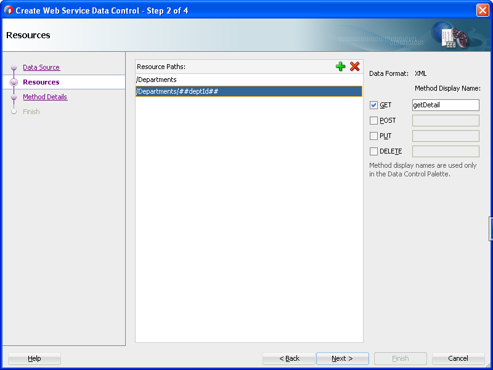Enable the PUT method checkbox

373,136
